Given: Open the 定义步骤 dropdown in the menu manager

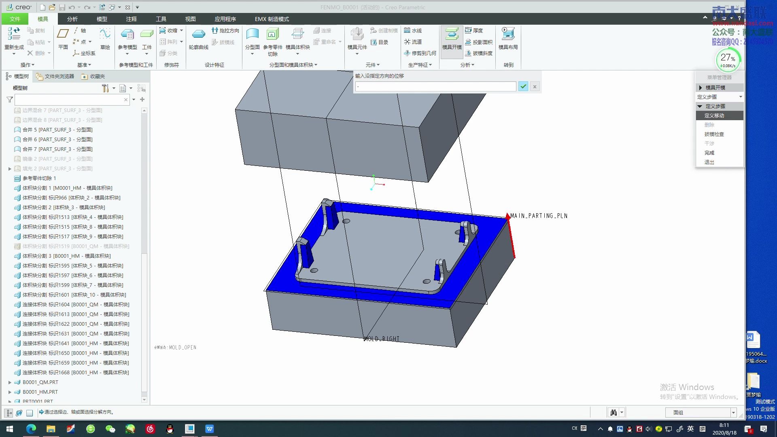Looking at the screenshot, I should (741, 97).
